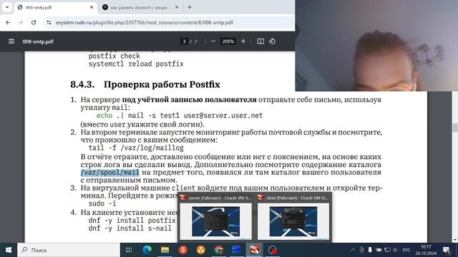
Task: Click the systemctl reload postfix line
Action: pos(136,64)
